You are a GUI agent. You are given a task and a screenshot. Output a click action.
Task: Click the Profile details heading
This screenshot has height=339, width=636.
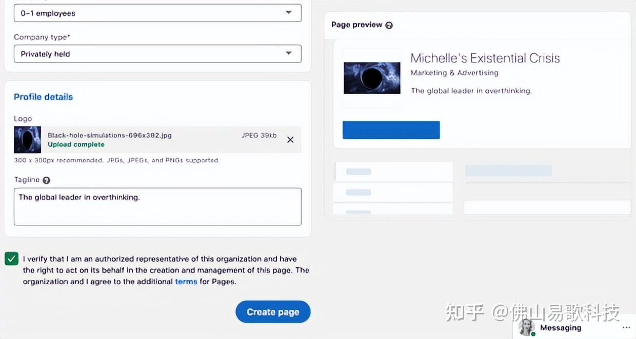point(44,97)
